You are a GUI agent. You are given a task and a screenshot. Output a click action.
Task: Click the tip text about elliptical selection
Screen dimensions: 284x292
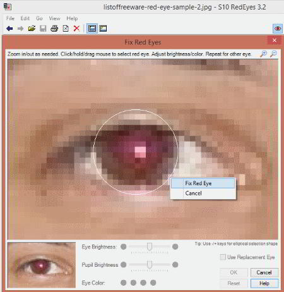point(236,243)
